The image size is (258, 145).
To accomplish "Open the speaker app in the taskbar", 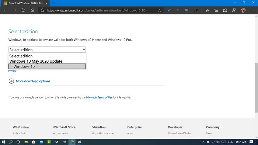I will point(64,142).
